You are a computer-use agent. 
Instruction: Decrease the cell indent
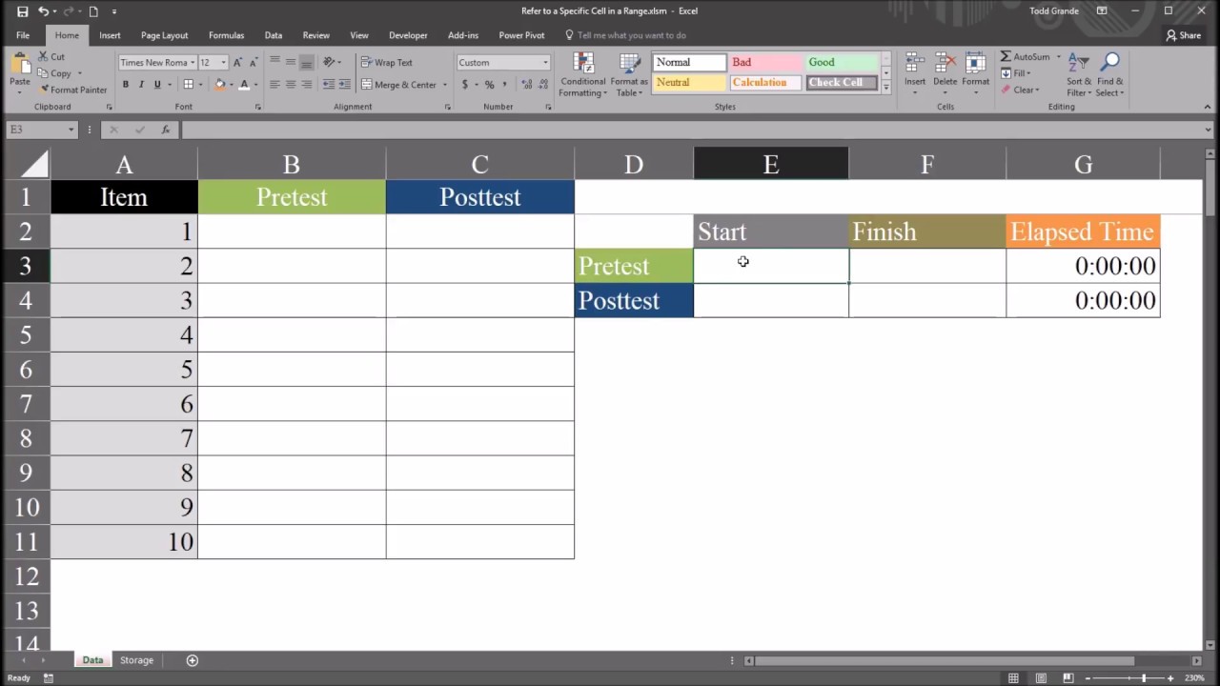point(327,85)
